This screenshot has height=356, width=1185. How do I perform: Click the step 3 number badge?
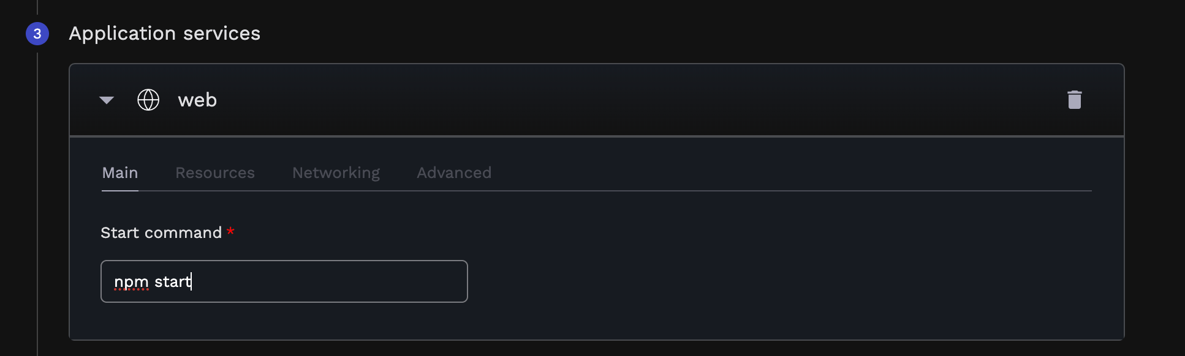(x=37, y=34)
